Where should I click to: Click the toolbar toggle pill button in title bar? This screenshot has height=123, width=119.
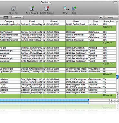115,2
